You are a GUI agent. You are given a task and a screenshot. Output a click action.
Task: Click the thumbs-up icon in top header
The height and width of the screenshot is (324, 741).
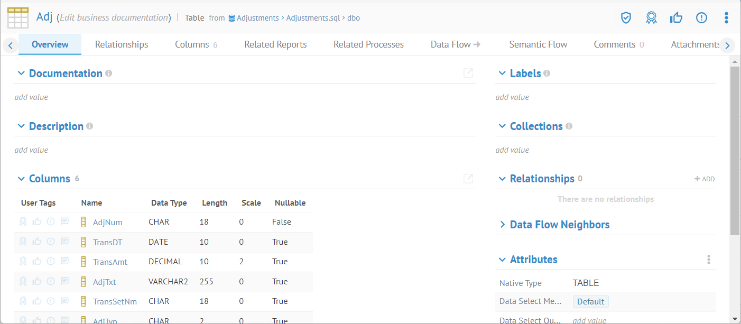click(676, 18)
